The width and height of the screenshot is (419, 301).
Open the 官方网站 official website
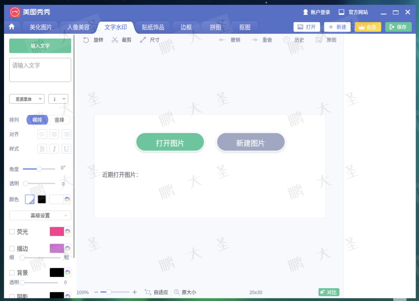point(353,12)
